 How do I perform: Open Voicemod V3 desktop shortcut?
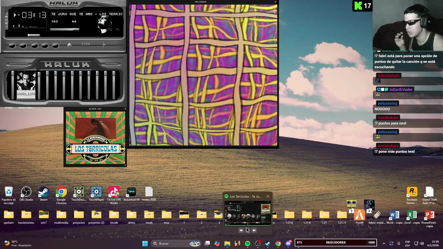click(132, 194)
